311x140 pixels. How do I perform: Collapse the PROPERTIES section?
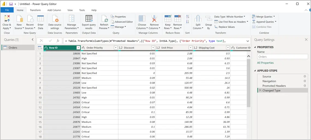(255, 47)
